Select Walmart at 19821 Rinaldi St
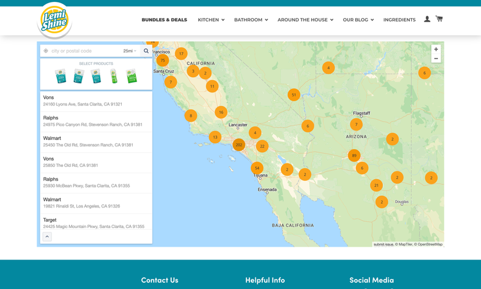 point(96,203)
